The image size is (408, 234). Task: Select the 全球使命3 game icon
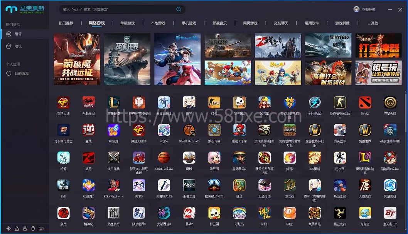click(315, 103)
